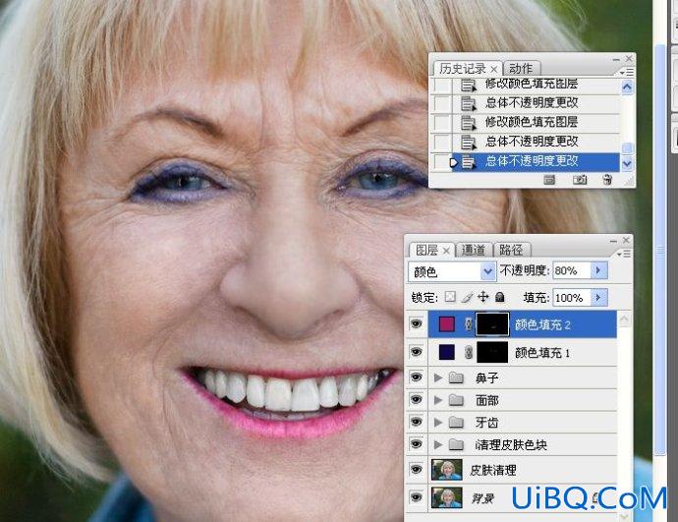The image size is (678, 522).
Task: Close the 图层 tab with its x
Action: pyautogui.click(x=447, y=251)
